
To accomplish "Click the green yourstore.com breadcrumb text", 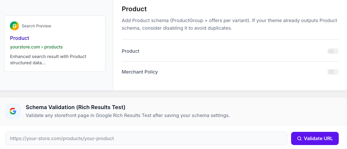I will coord(25,47).
